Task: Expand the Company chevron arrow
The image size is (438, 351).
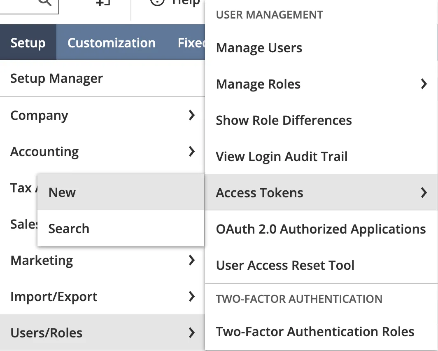Action: pyautogui.click(x=192, y=115)
